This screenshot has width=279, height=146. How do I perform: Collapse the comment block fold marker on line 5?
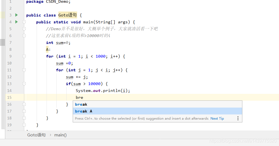24,29
